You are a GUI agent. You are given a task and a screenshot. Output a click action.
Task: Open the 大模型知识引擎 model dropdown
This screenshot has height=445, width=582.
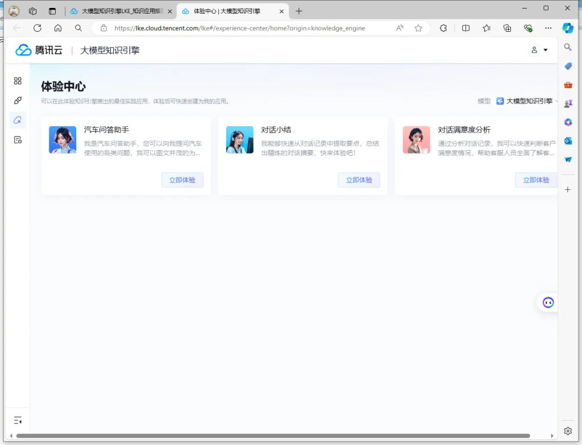click(526, 101)
